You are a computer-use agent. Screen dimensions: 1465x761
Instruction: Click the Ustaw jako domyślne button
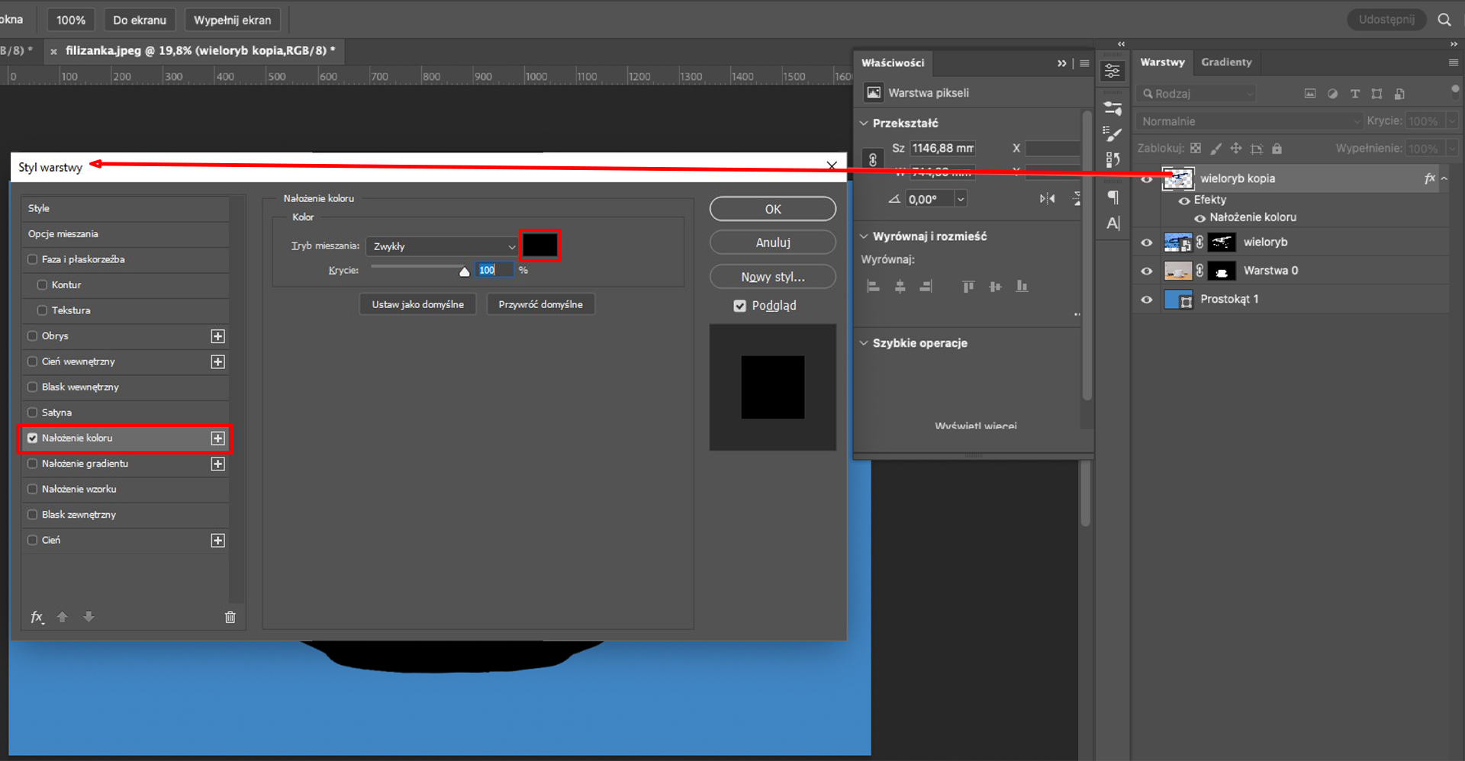(417, 304)
